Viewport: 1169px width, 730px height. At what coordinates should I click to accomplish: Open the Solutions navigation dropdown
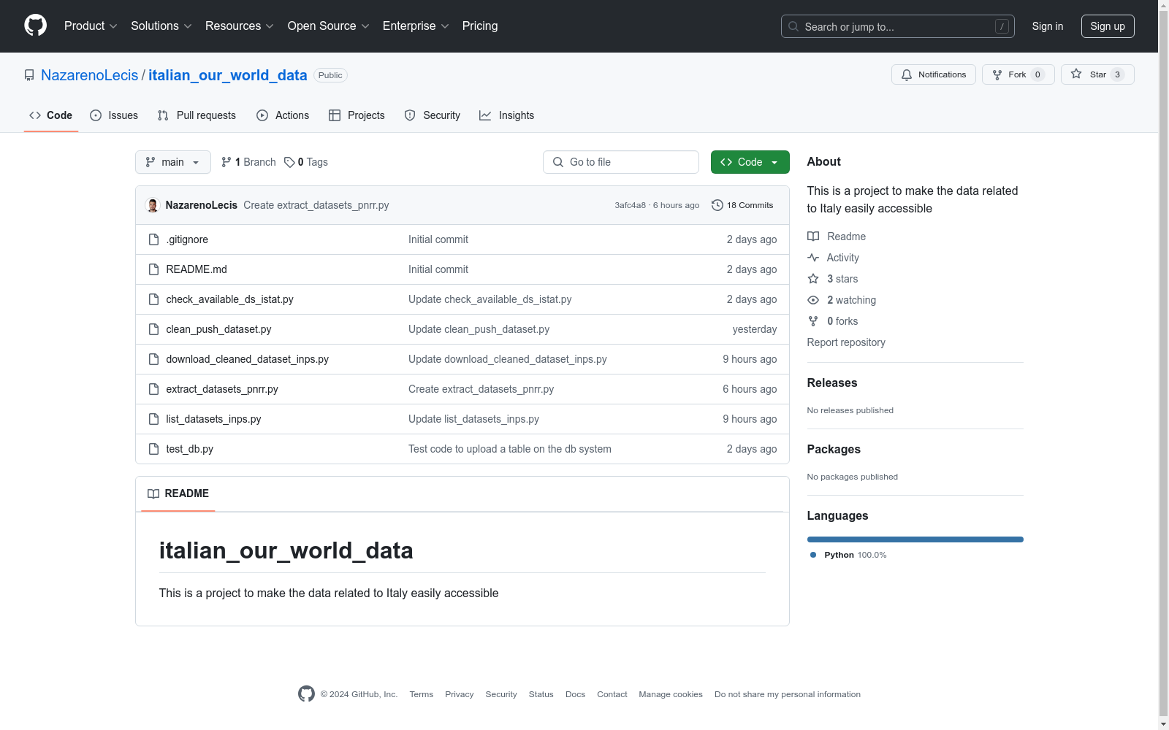point(161,26)
